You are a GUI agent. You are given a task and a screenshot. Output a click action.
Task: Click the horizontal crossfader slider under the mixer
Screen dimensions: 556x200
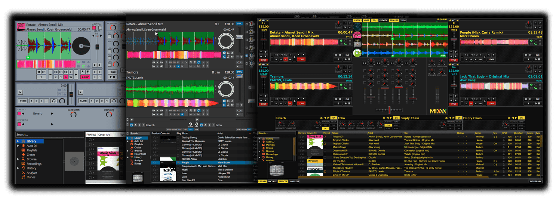point(390,110)
